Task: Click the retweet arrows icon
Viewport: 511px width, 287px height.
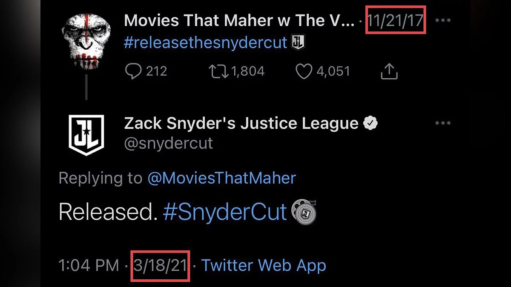Action: tap(219, 71)
